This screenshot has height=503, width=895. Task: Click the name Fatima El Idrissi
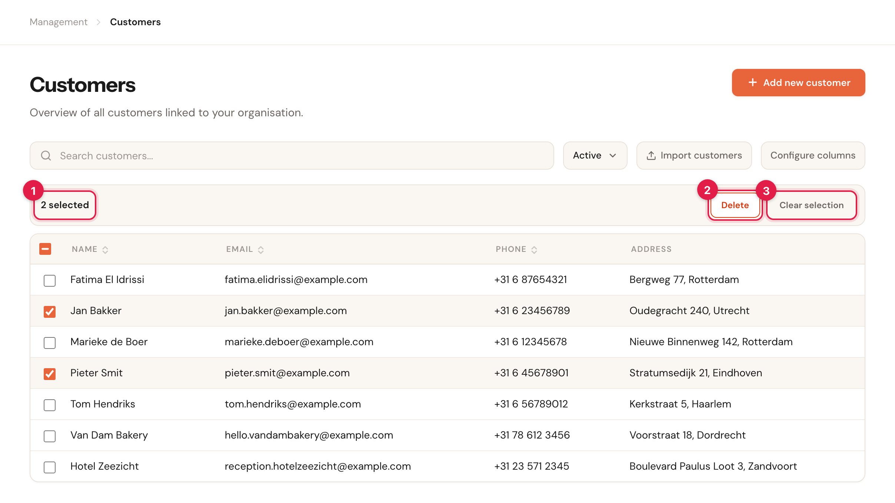tap(107, 280)
